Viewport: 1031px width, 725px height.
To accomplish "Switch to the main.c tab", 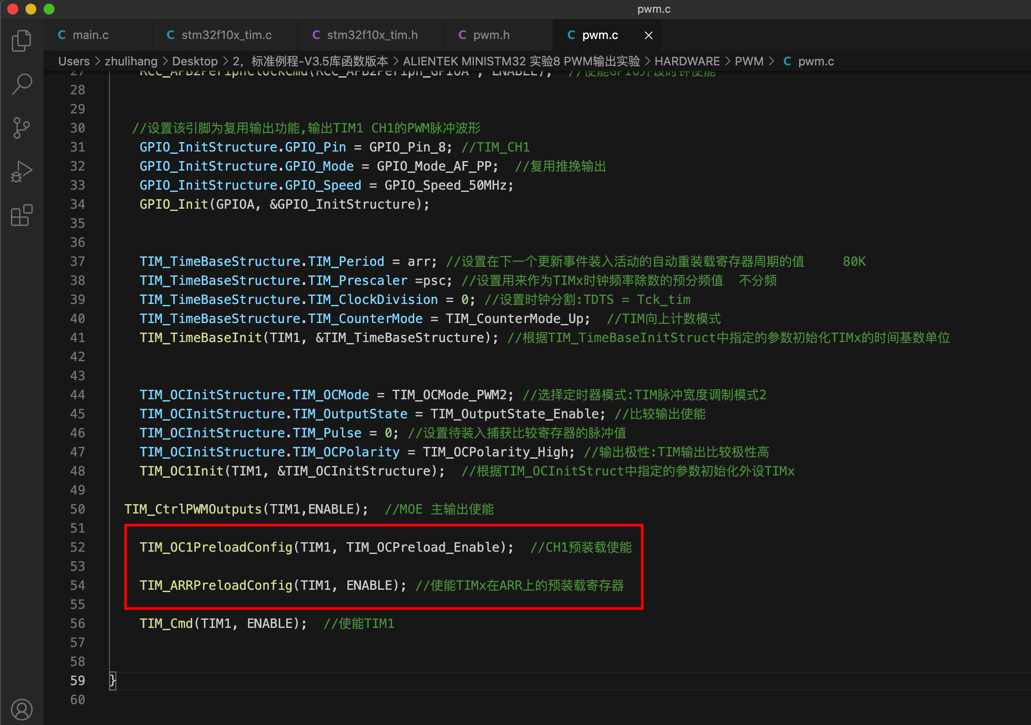I will point(90,35).
